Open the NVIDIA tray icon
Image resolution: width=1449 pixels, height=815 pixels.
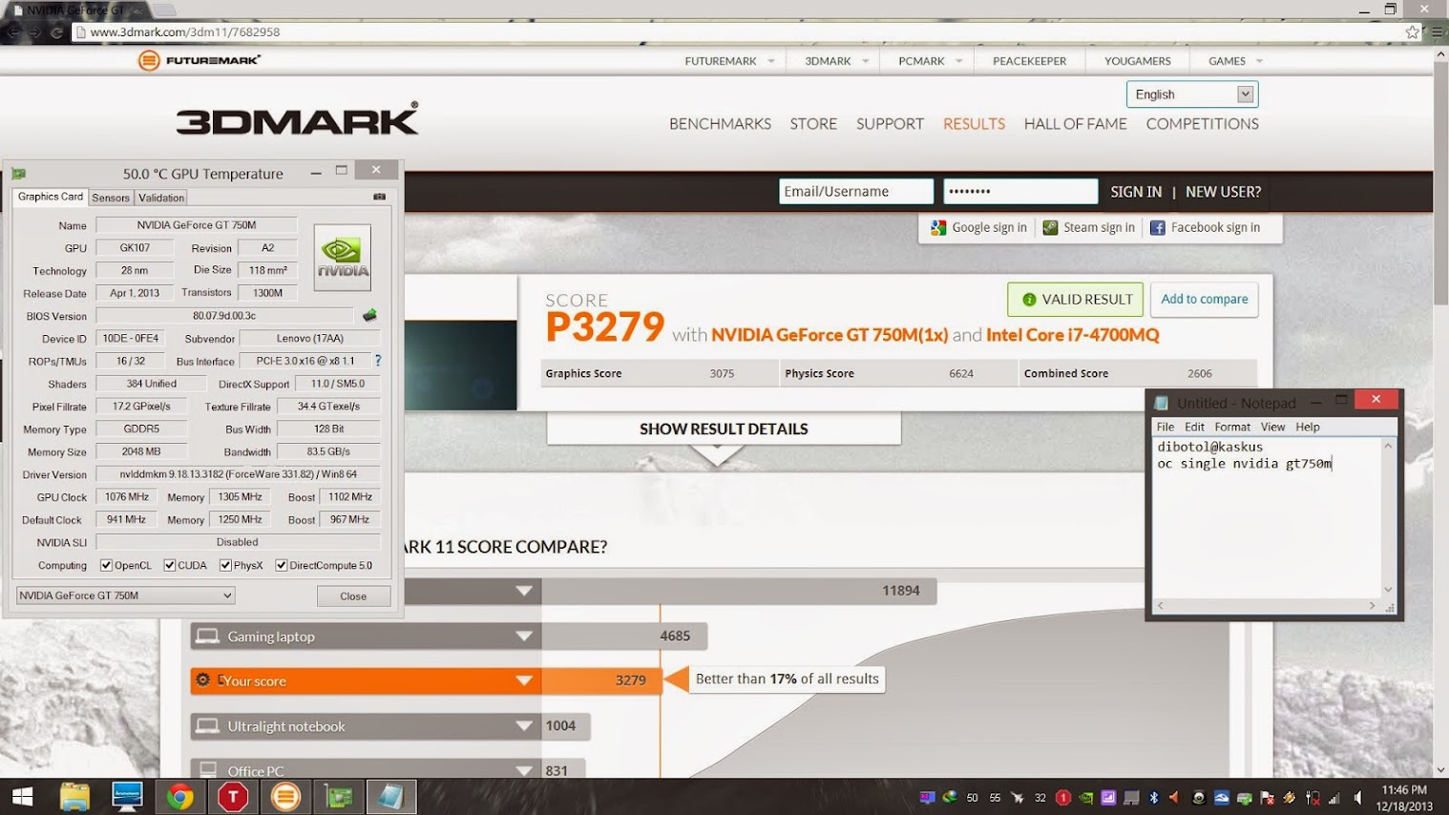pos(1085,798)
